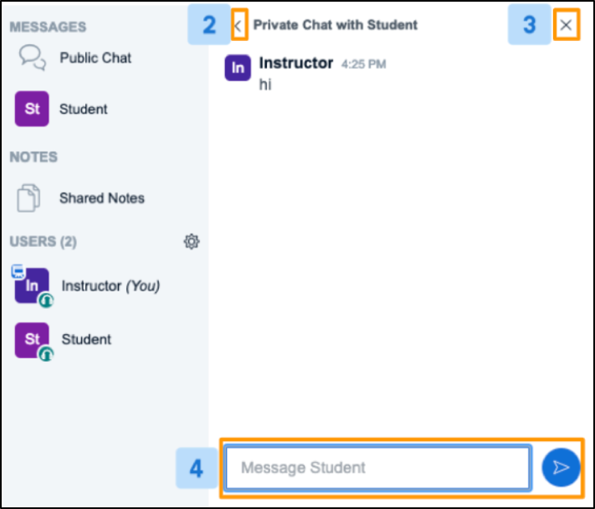Click the Instructor avatar beside the message
Screen dimensions: 595x509
239,68
